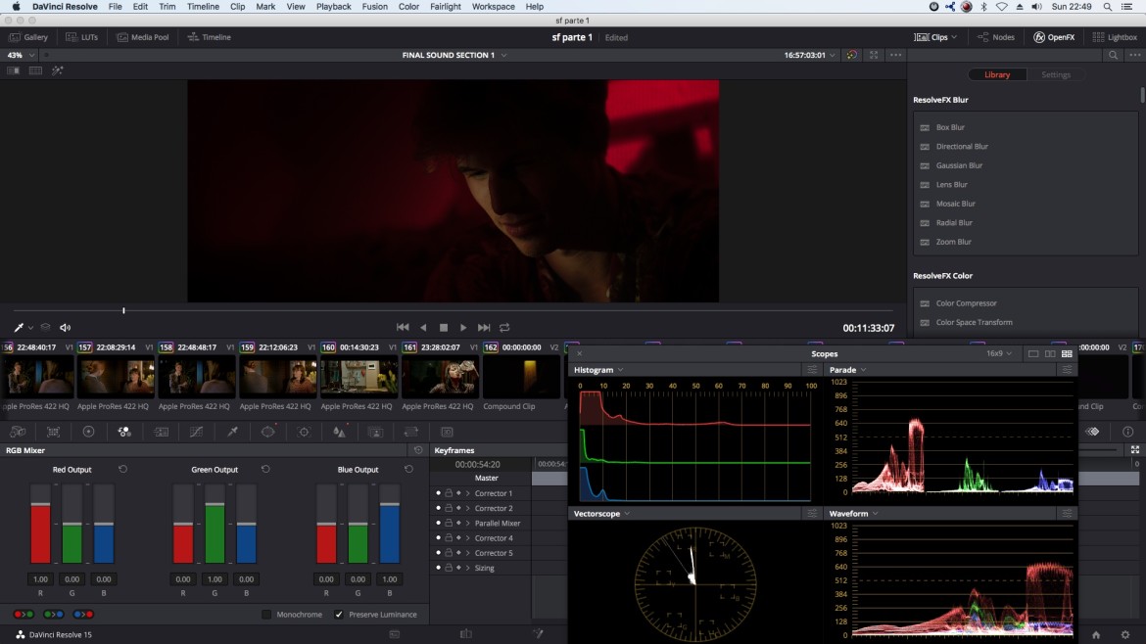Switch to the Library tab
Viewport: 1146px width, 644px height.
pyautogui.click(x=997, y=74)
